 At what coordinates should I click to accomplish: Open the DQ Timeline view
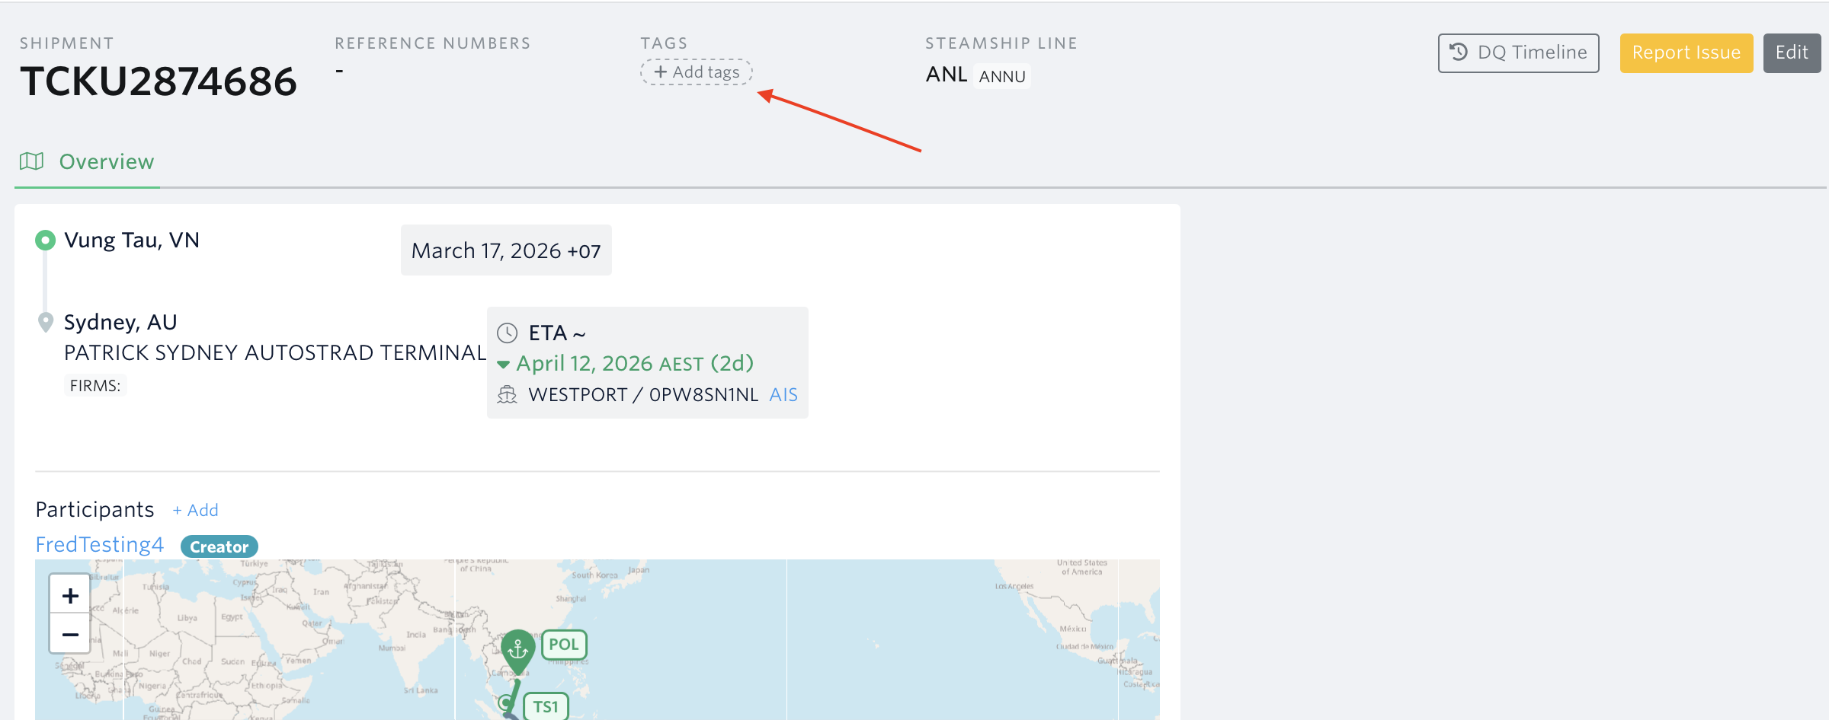(1518, 53)
